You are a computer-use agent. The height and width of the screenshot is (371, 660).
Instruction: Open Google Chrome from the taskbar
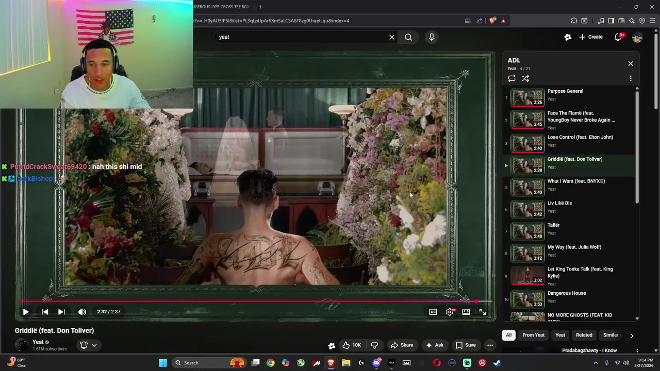270,363
